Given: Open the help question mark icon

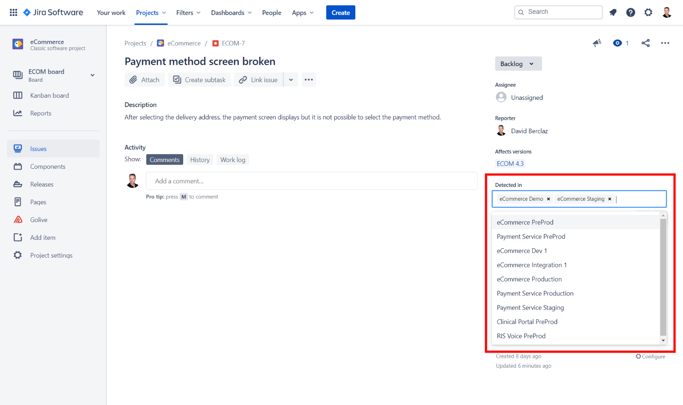Looking at the screenshot, I should pyautogui.click(x=631, y=12).
